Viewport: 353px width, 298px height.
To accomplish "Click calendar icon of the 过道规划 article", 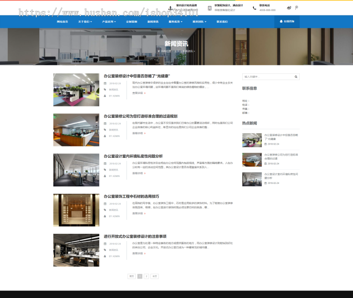I will point(105,124).
